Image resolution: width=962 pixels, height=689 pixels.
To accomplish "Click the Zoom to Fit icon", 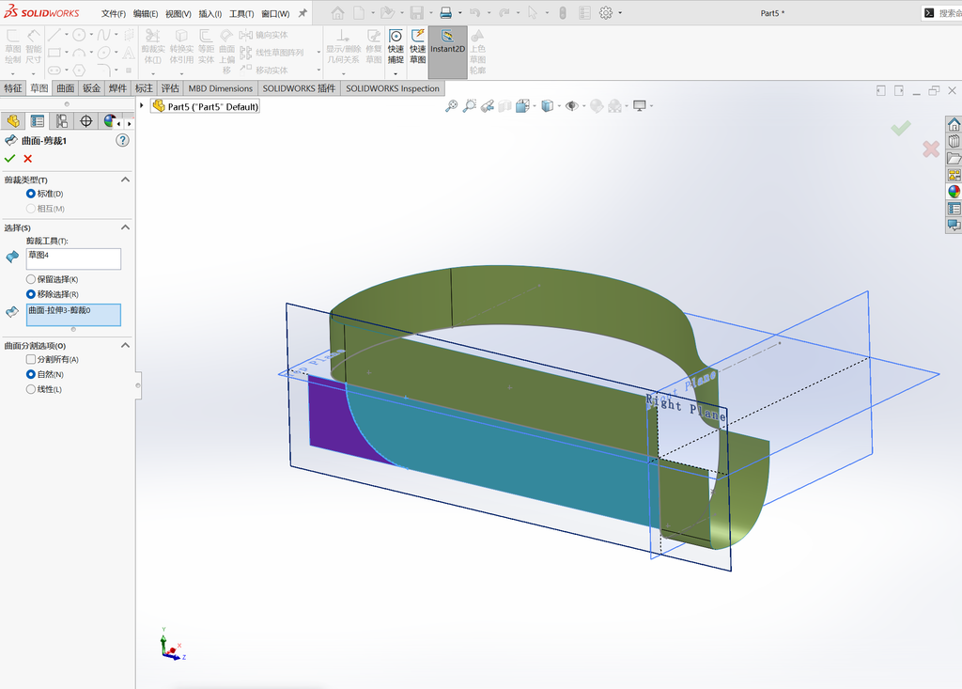I will pos(451,106).
